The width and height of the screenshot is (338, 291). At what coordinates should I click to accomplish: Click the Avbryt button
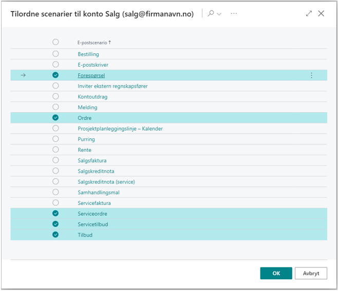point(311,273)
